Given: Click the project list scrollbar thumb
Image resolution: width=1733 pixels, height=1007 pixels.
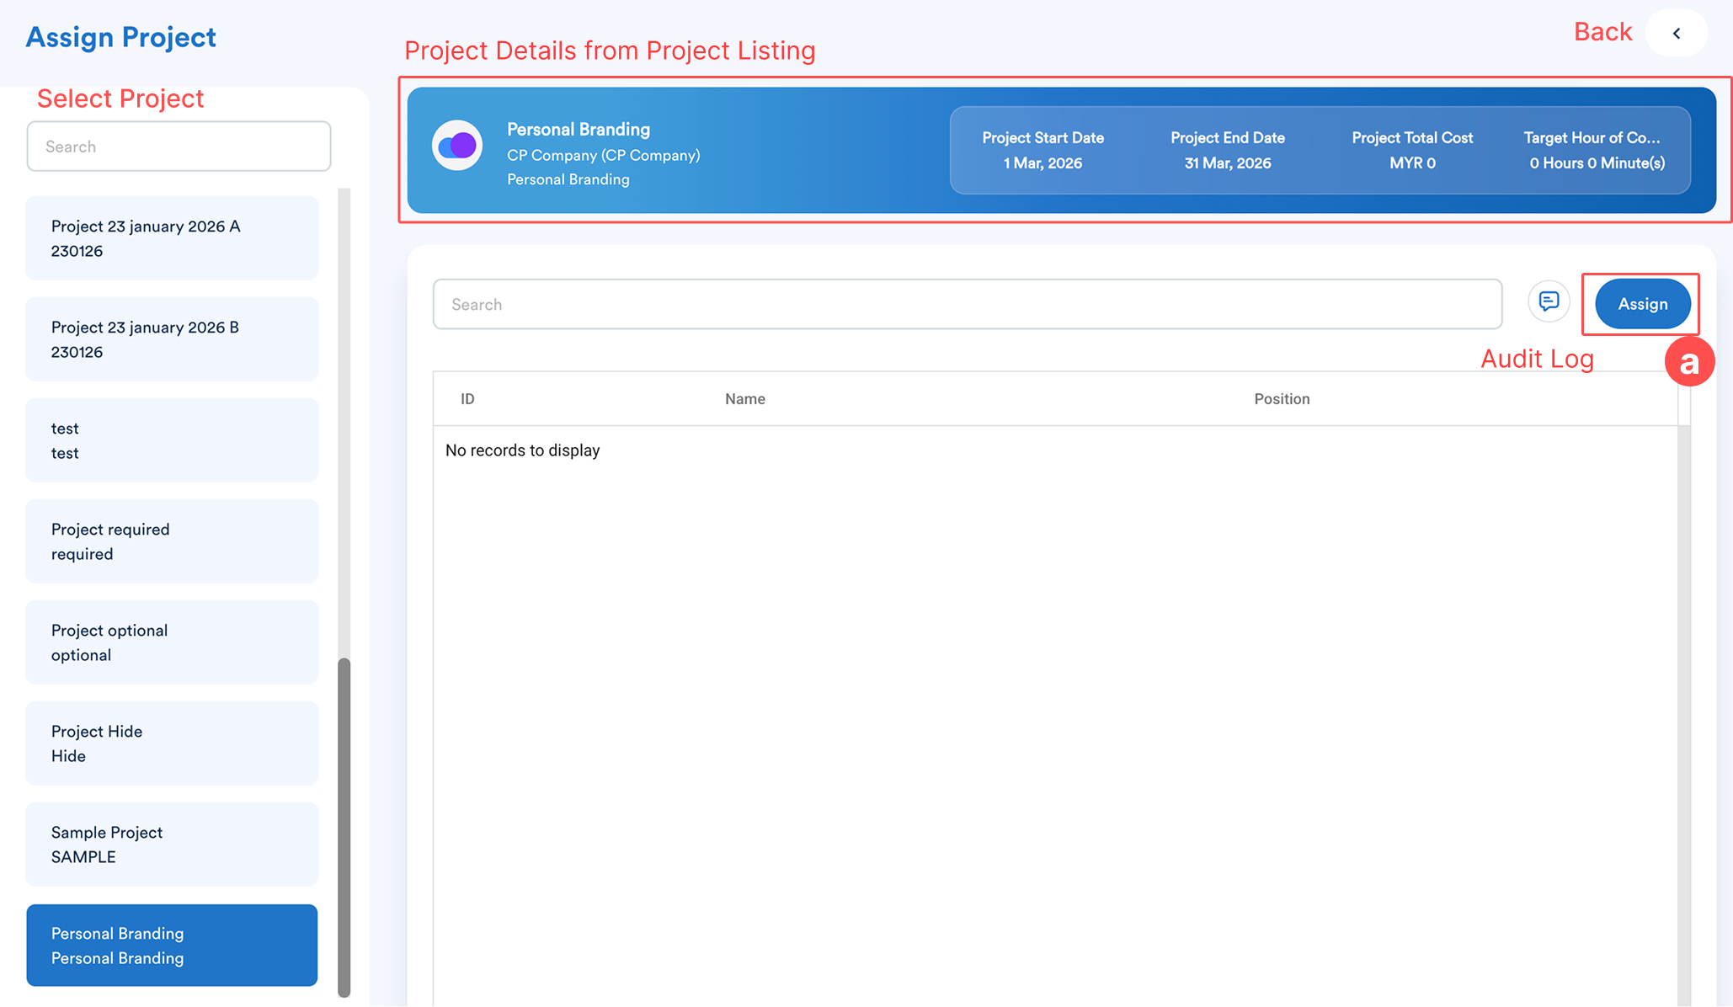Looking at the screenshot, I should click(344, 825).
